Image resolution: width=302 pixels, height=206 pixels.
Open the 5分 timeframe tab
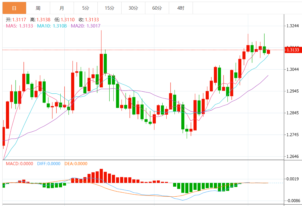[x=86, y=8]
